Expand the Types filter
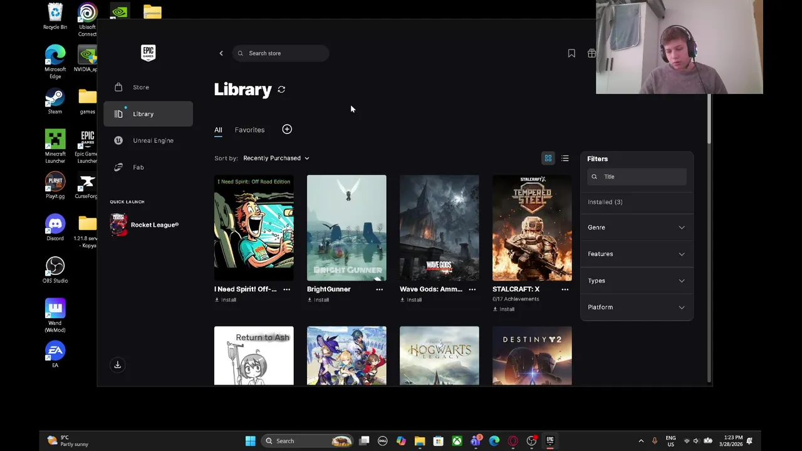Viewport: 802px width, 451px height. click(x=637, y=281)
